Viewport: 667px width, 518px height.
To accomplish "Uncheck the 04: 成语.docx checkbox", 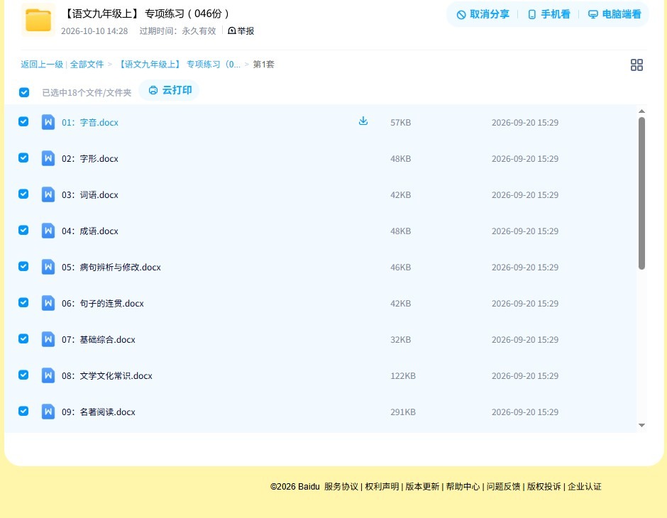I will click(23, 230).
